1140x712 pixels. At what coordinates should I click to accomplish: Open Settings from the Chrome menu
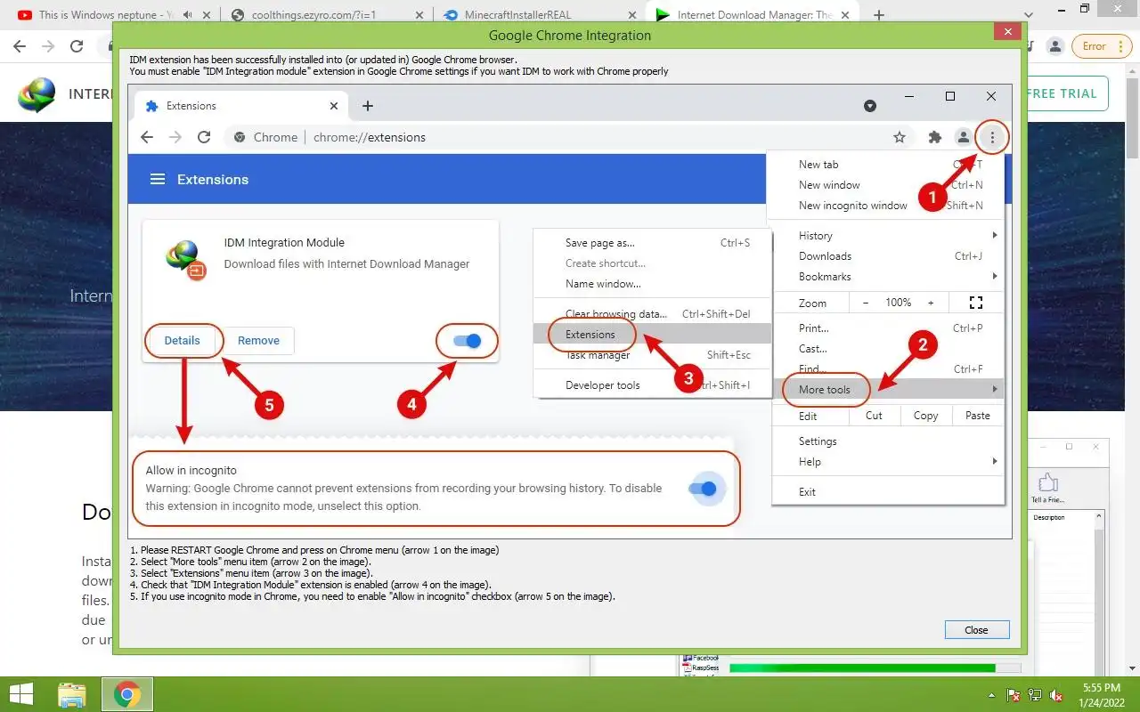(x=818, y=441)
